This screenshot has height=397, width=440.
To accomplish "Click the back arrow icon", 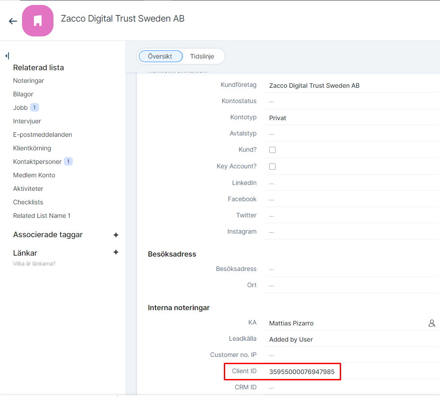I will [13, 21].
